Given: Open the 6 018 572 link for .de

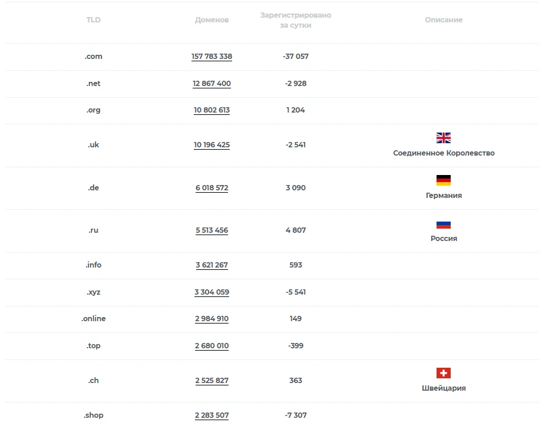Looking at the screenshot, I should 212,188.
